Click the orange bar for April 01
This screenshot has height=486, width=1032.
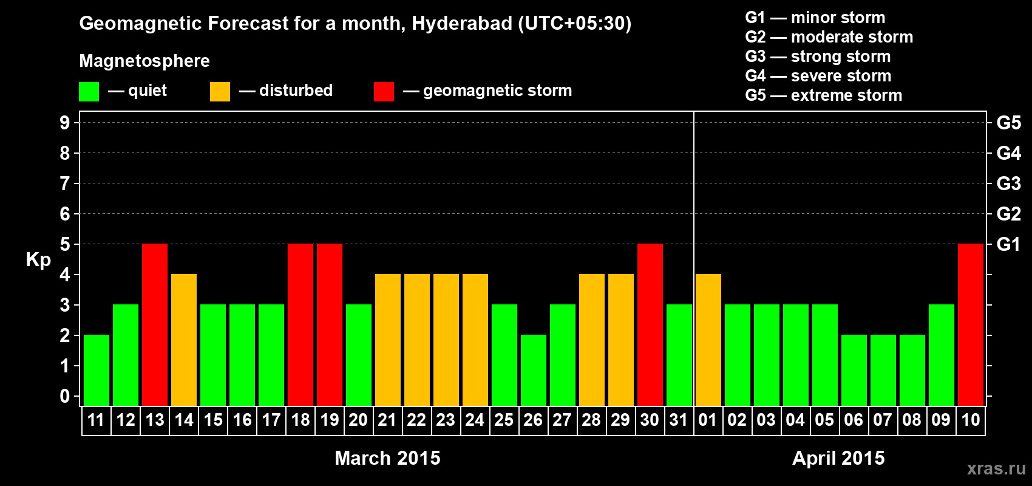point(708,340)
